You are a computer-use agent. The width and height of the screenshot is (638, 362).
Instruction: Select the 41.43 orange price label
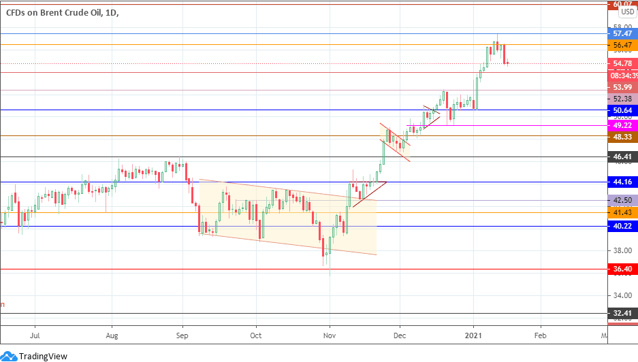pyautogui.click(x=622, y=212)
